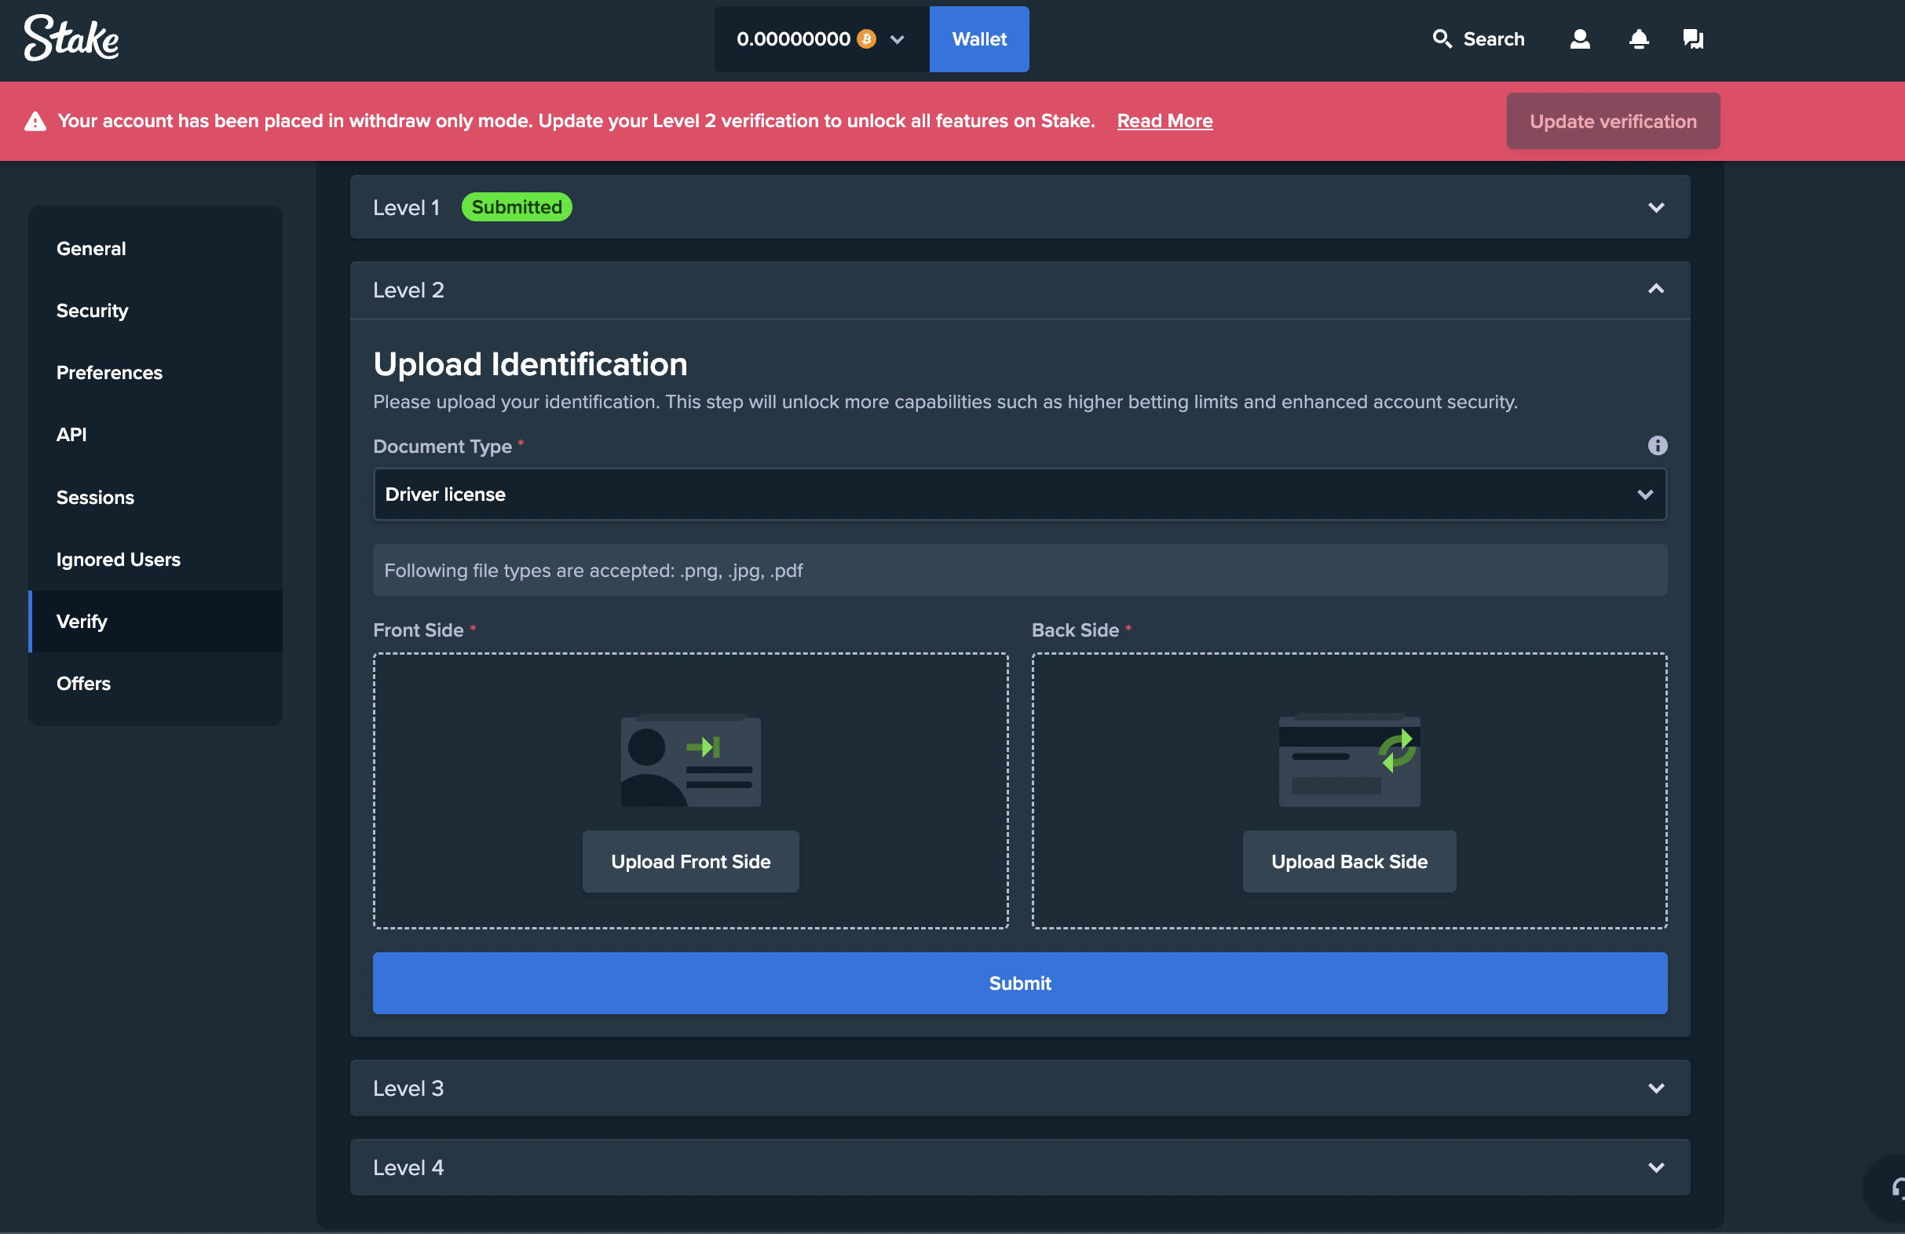Click the notification bell icon
Screen dimensions: 1905x1234
[1639, 38]
